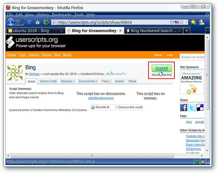
Task: Open the Tools menu
Action: (79, 15)
